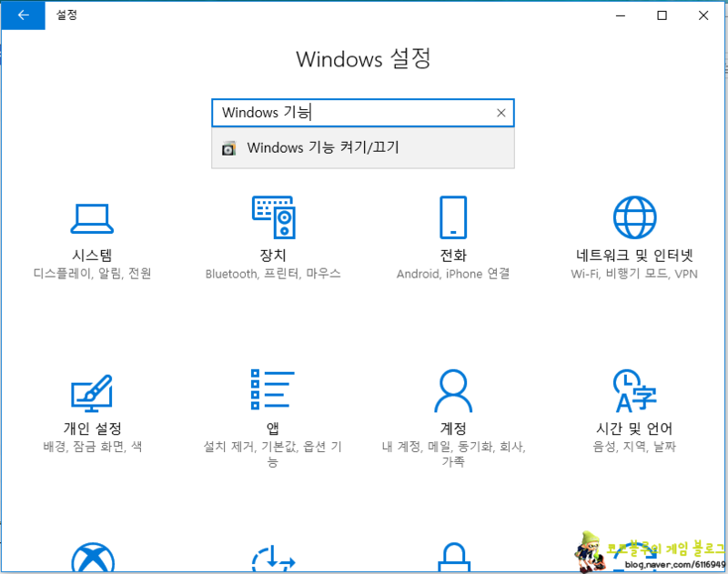This screenshot has width=728, height=574.
Task: Open the 네트워크 및 인터넷 globe icon
Action: coord(634,217)
